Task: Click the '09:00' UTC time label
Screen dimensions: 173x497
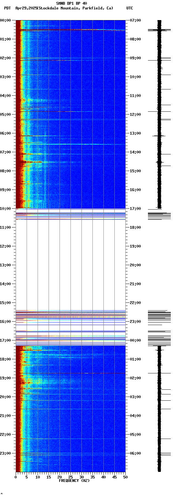Action: [x=135, y=58]
